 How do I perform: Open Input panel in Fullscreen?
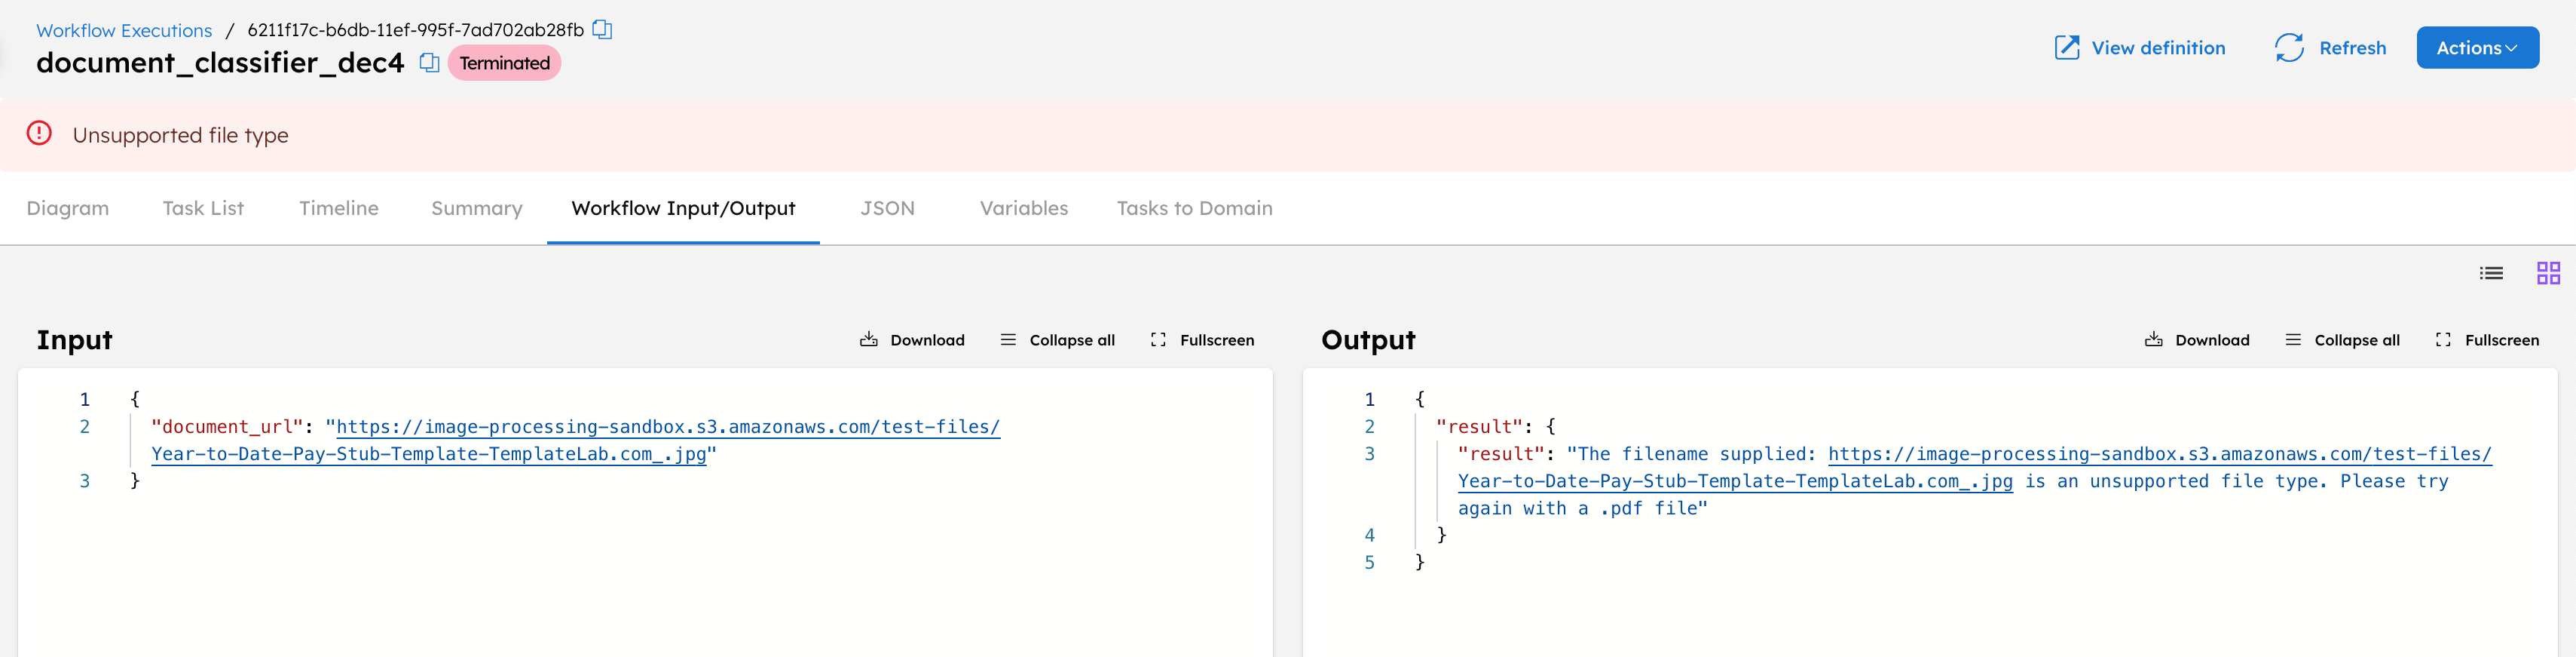[x=1202, y=340]
